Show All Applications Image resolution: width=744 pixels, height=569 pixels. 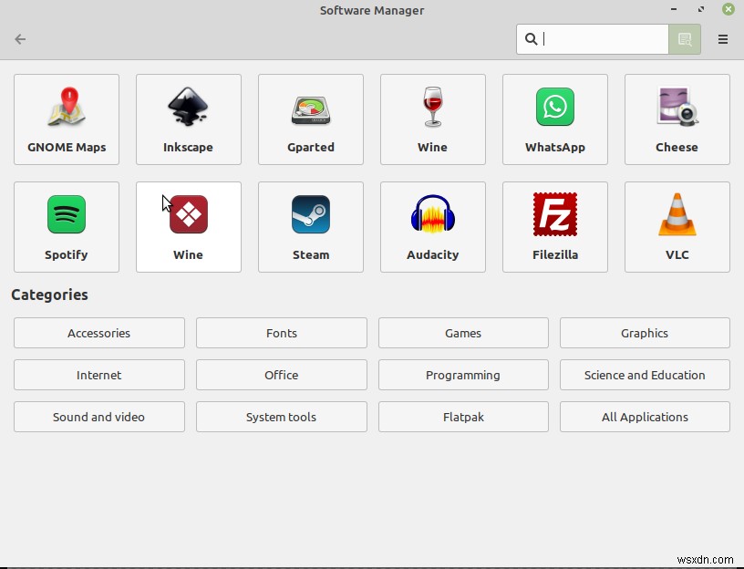645,417
